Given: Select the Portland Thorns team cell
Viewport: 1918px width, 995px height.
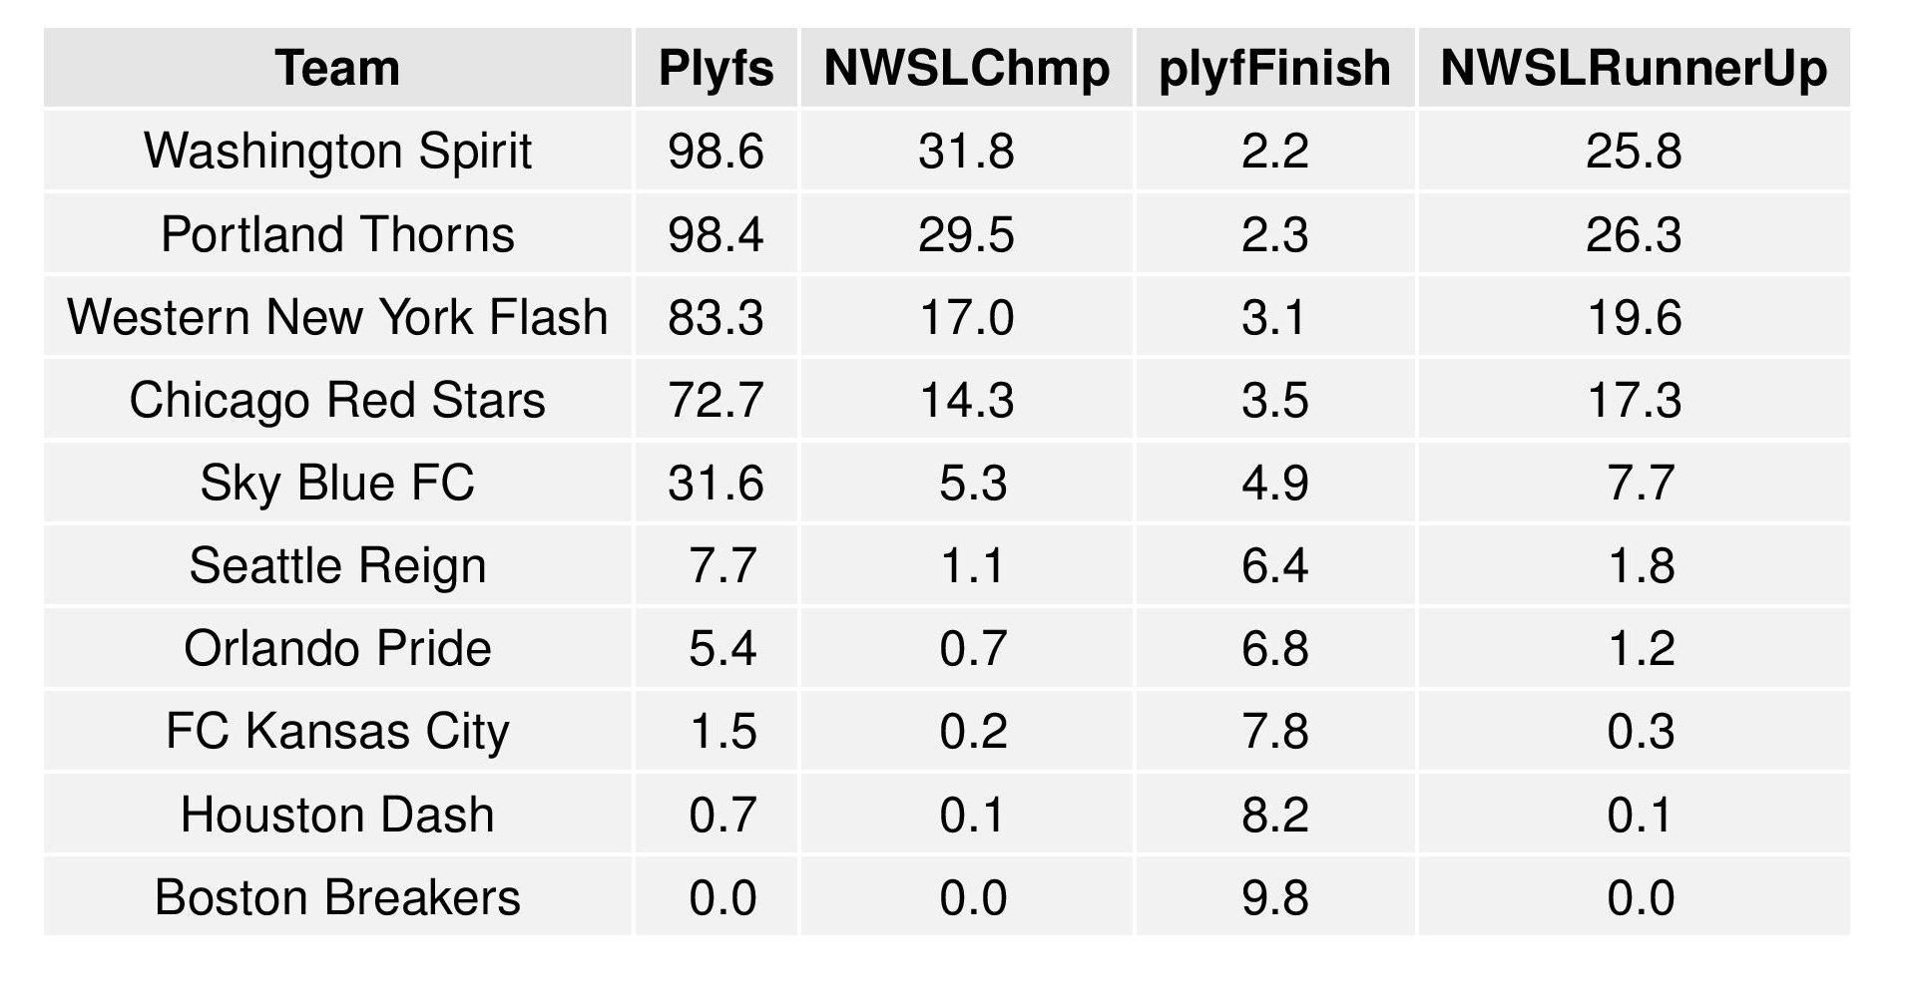Looking at the screenshot, I should tap(337, 235).
